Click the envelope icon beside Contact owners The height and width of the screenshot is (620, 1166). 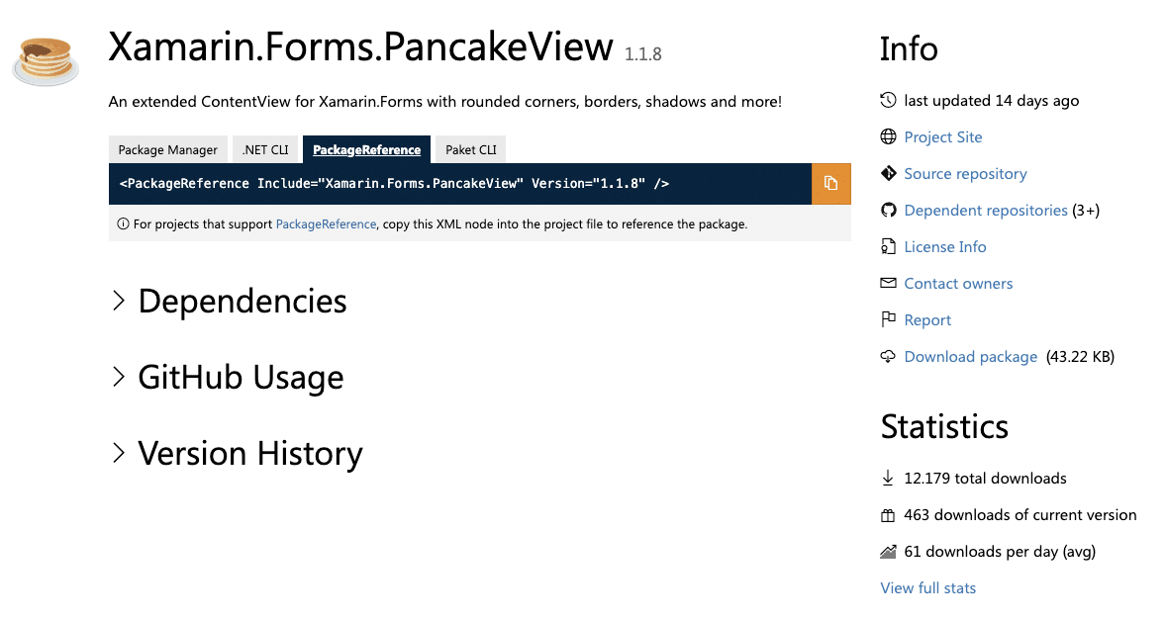[x=888, y=284]
